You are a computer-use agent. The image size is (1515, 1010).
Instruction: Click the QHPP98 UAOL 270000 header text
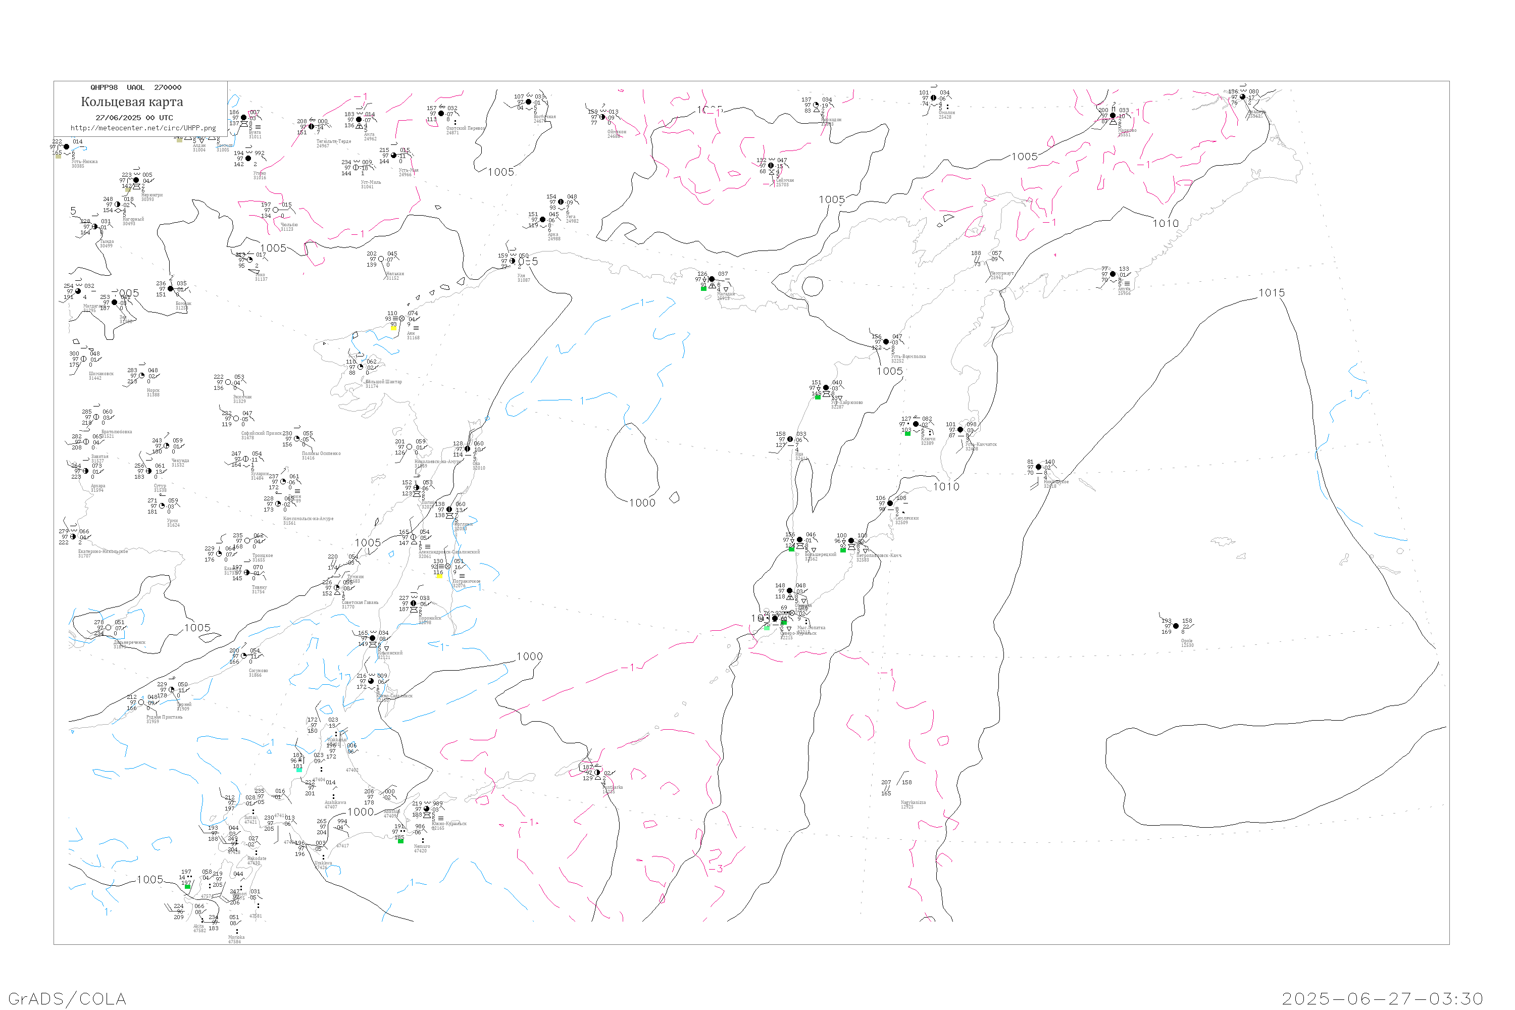(x=136, y=87)
